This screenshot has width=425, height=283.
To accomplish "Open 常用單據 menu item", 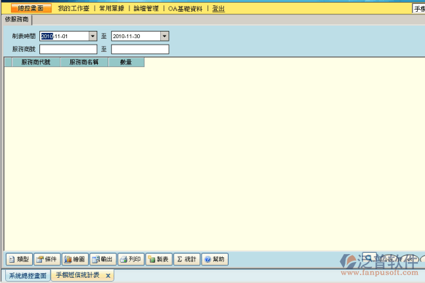I will click(x=112, y=9).
